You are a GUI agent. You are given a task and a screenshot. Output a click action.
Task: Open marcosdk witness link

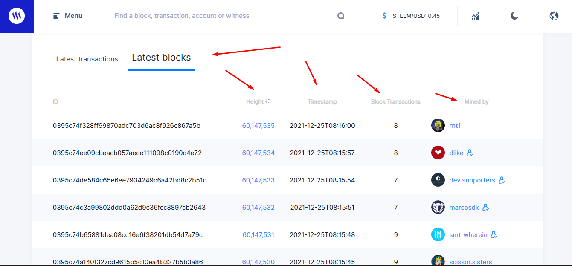pos(464,208)
